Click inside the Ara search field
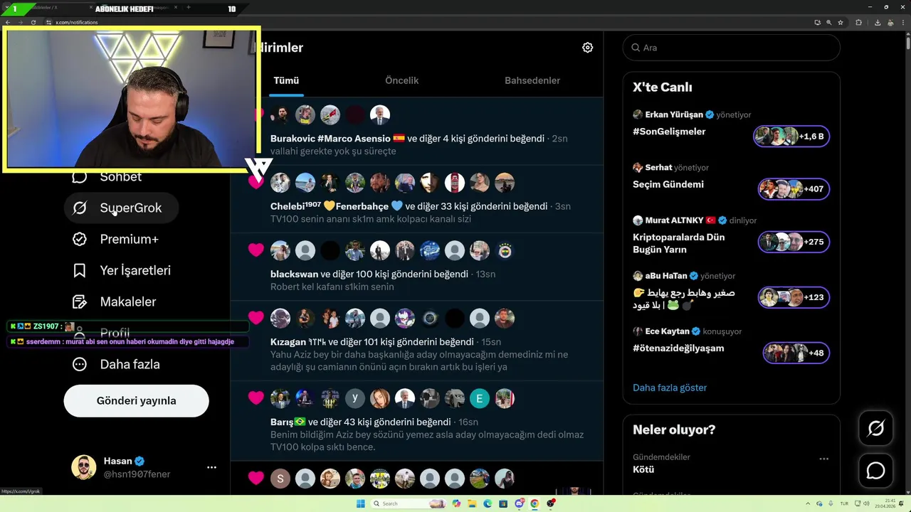The image size is (911, 512). 732,48
